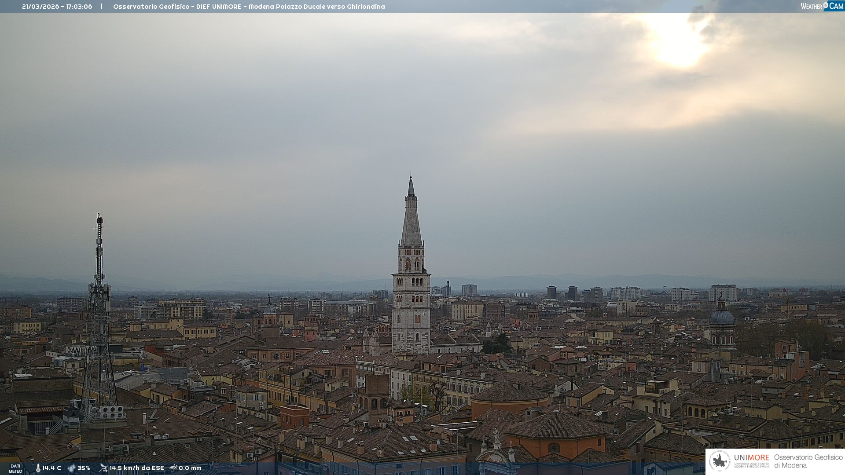Image resolution: width=845 pixels, height=475 pixels.
Task: Click the UNIMORE wordmark text
Action: pyautogui.click(x=751, y=457)
